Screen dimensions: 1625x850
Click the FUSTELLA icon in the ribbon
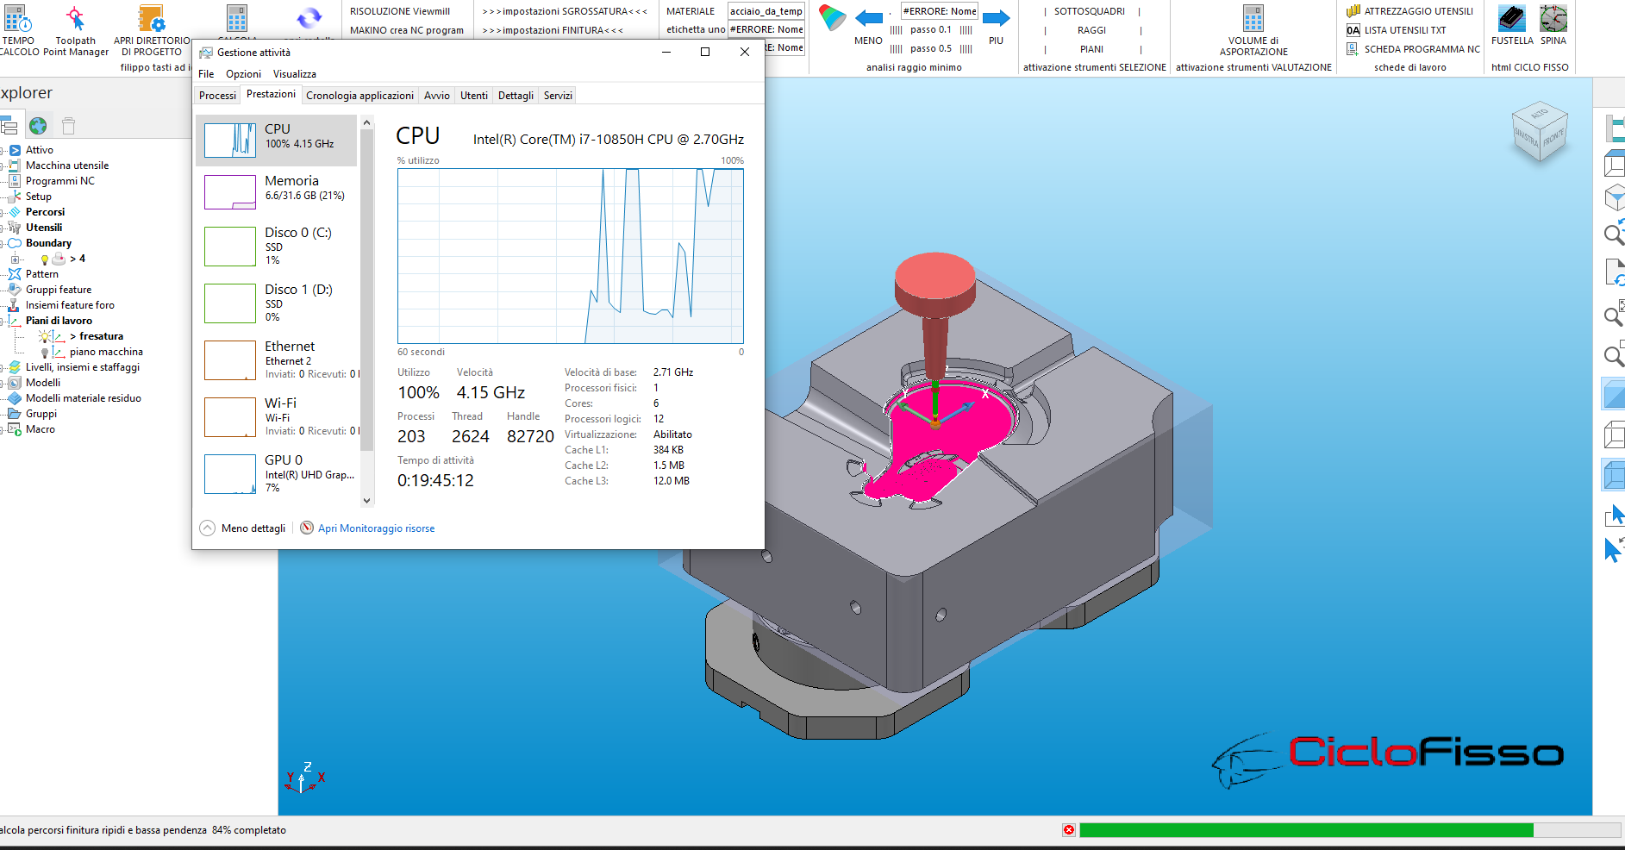(1511, 18)
